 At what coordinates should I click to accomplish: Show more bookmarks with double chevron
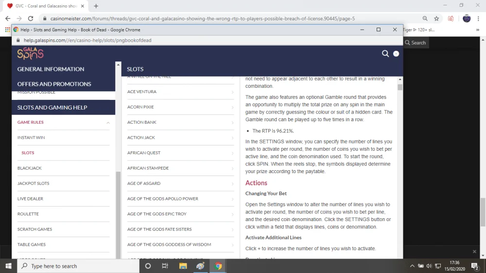point(478,30)
